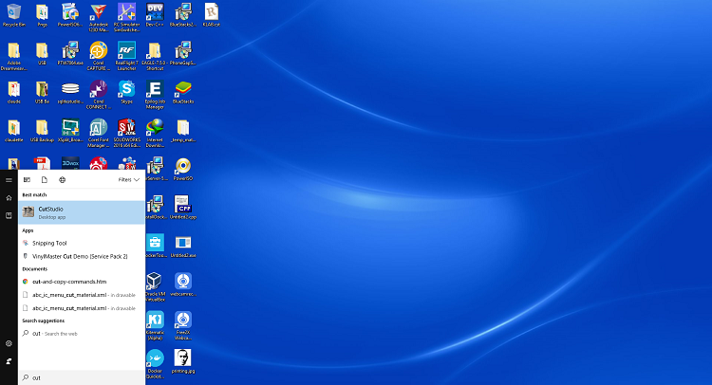Open the CutStudio best match result

(x=82, y=212)
